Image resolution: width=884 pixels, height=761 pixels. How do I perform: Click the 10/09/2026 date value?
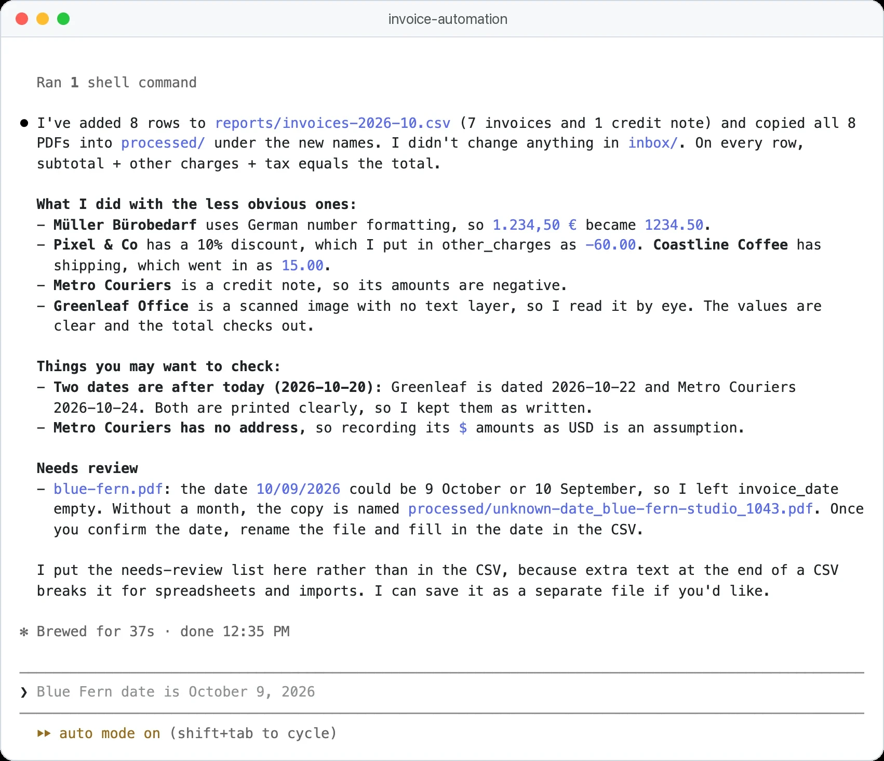[x=298, y=489]
